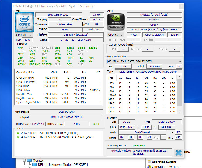Select DELL [Unknown Model: DEL93F6] tree item
Viewport: 202px width, 168px height.
click(63, 165)
